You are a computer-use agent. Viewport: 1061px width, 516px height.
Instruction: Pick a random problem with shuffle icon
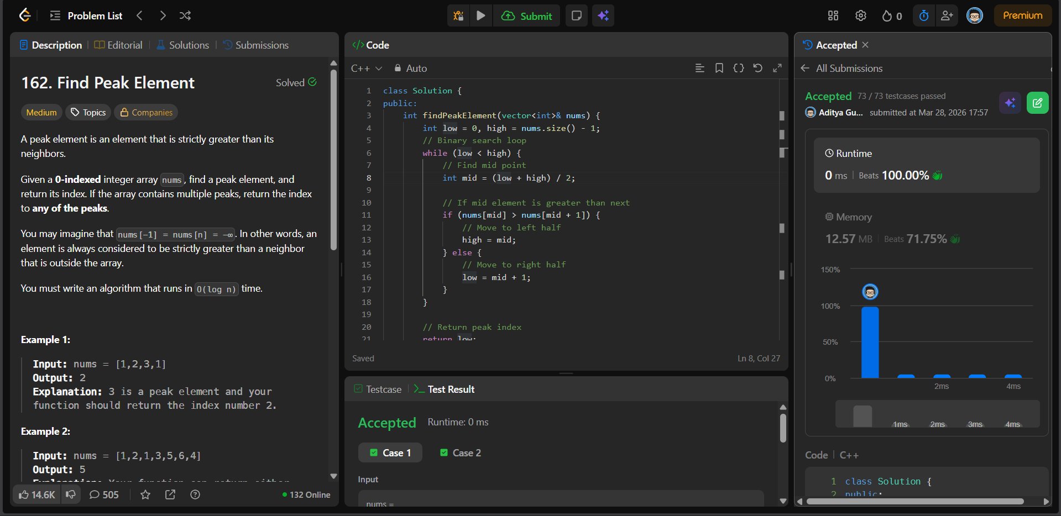click(x=185, y=16)
